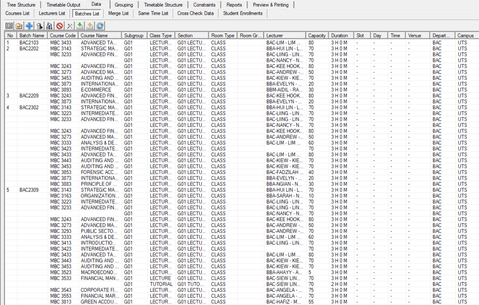
Task: Open the Same Time List sub-tab
Action: [153, 13]
